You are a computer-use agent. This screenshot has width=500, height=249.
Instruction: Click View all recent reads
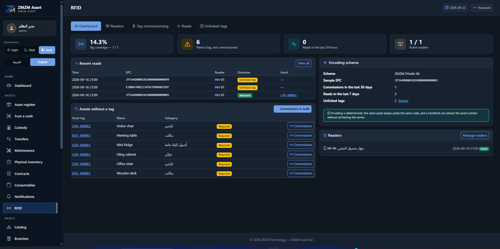[x=303, y=63]
